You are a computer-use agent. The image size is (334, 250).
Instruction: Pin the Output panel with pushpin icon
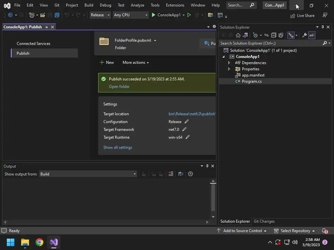click(x=207, y=166)
